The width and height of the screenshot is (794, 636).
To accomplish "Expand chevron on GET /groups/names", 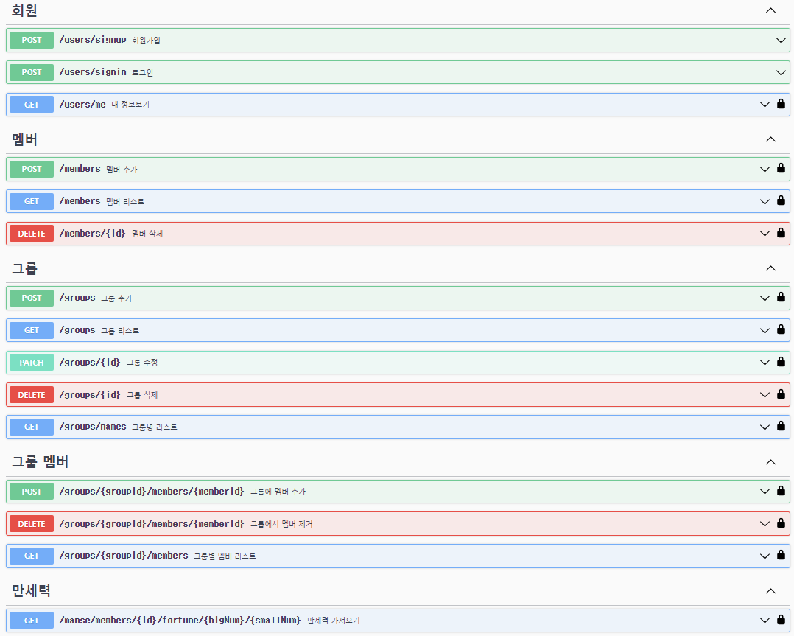I will point(765,427).
